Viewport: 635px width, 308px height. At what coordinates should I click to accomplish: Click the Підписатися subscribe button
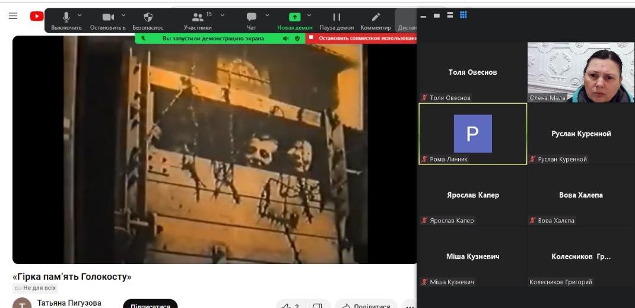150,304
